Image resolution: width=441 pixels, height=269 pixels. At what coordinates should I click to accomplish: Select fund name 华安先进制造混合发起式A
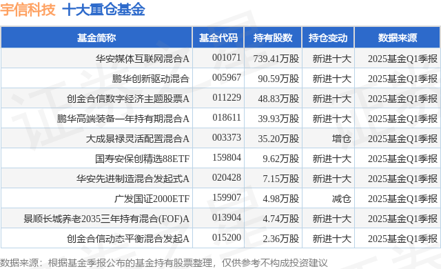[133, 179]
